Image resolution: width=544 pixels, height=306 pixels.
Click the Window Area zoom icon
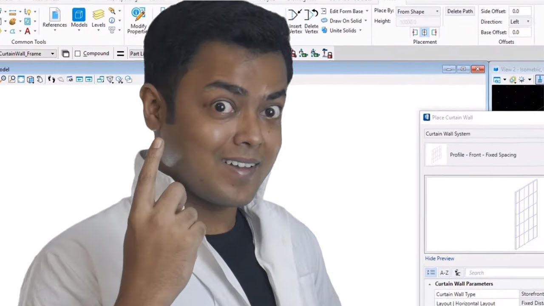coord(12,79)
